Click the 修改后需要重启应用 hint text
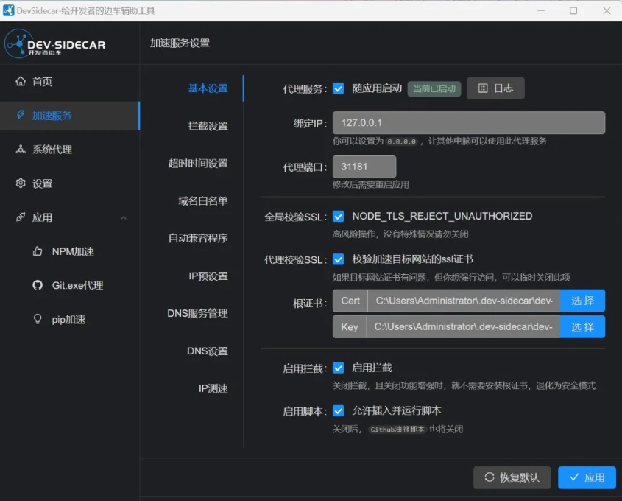The height and width of the screenshot is (501, 622). click(x=370, y=185)
